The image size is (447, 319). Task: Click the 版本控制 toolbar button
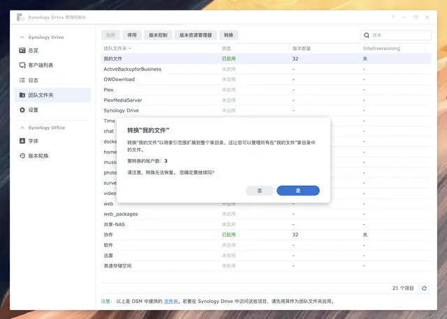coord(158,35)
